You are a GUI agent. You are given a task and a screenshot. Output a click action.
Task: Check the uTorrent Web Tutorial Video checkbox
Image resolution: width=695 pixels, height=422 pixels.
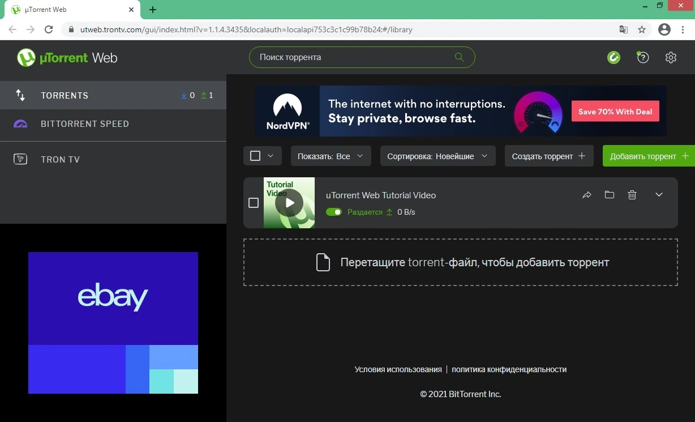click(x=254, y=203)
